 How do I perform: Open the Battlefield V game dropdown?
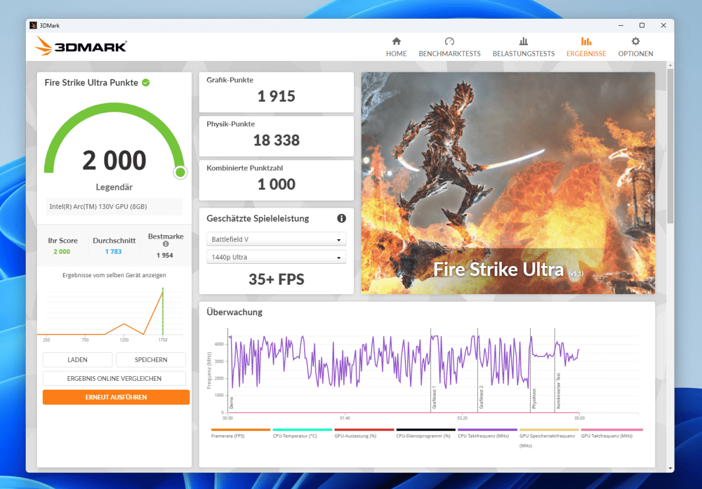[276, 239]
